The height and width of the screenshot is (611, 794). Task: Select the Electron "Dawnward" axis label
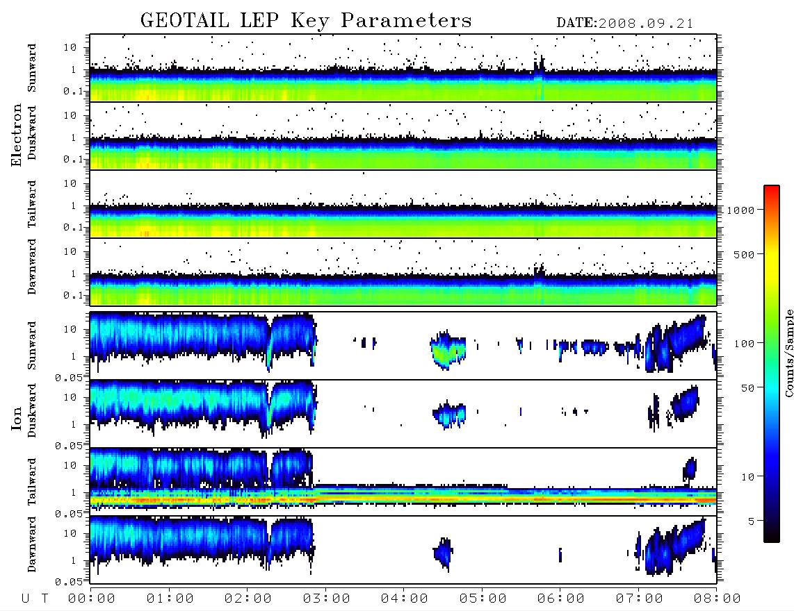click(x=32, y=267)
